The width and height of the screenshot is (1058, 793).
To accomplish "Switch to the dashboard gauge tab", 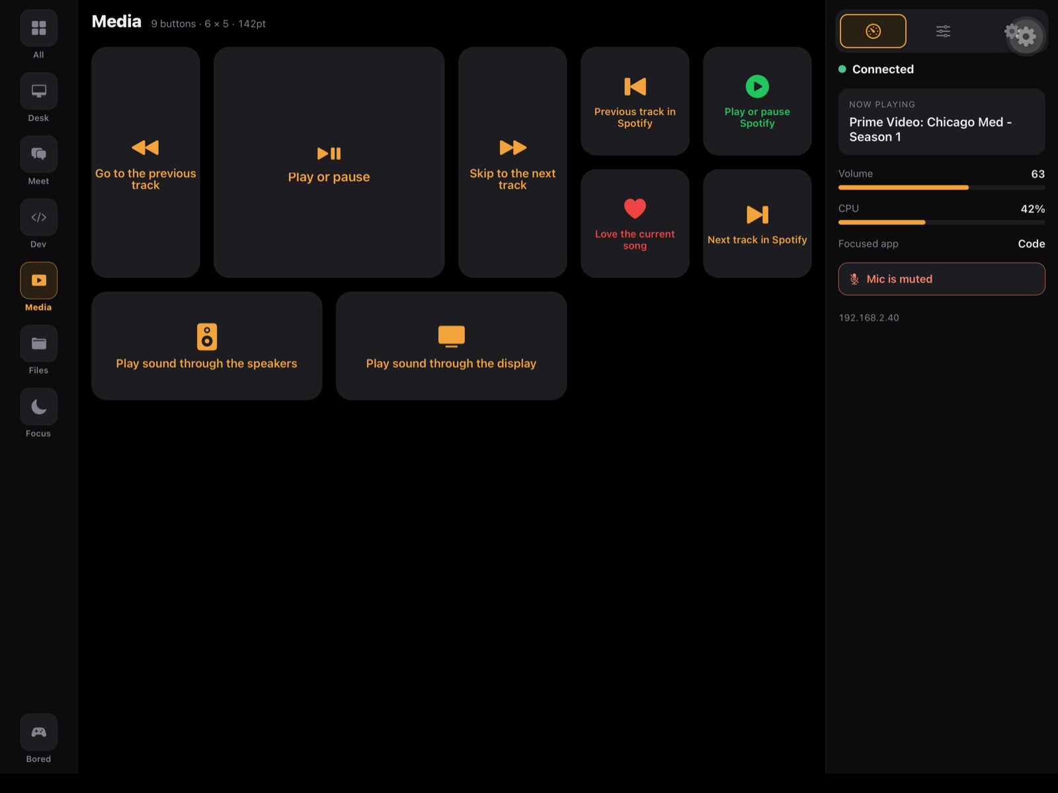I will pos(873,31).
